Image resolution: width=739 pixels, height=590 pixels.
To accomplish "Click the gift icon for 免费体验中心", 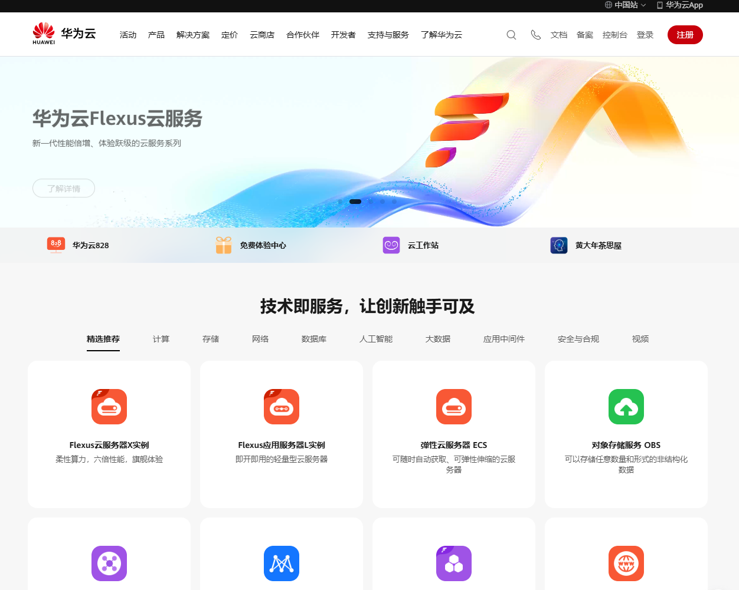I will click(224, 245).
